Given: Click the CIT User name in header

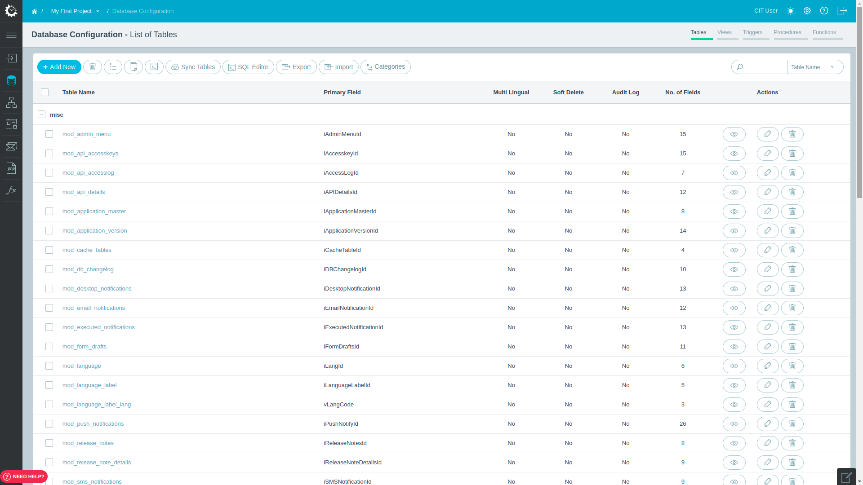Looking at the screenshot, I should tap(765, 11).
